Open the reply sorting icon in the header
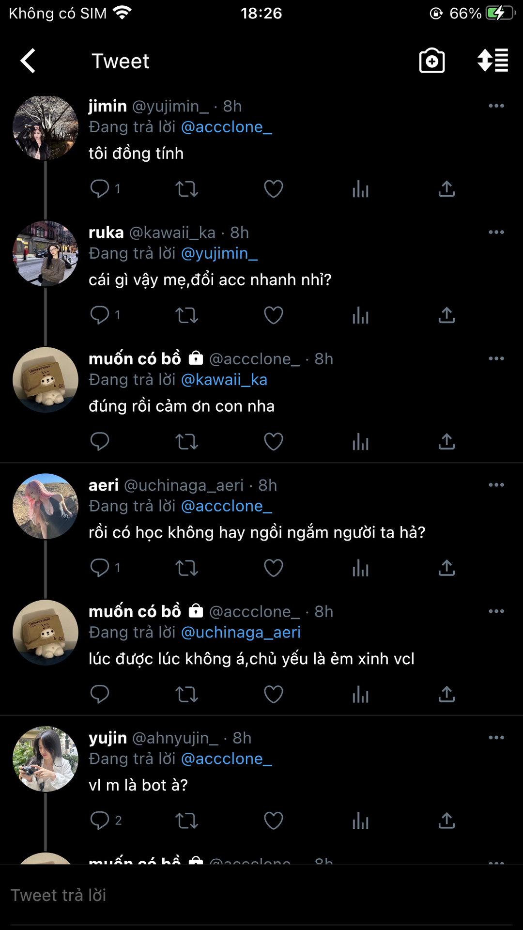523x930 pixels. 492,61
